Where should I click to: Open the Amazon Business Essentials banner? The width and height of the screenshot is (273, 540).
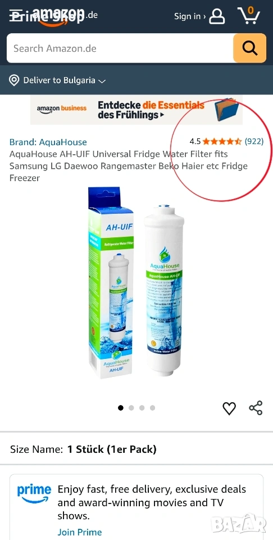pyautogui.click(x=136, y=110)
